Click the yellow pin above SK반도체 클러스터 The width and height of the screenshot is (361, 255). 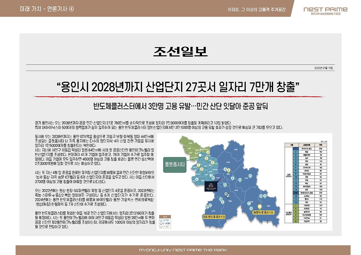click(x=260, y=207)
